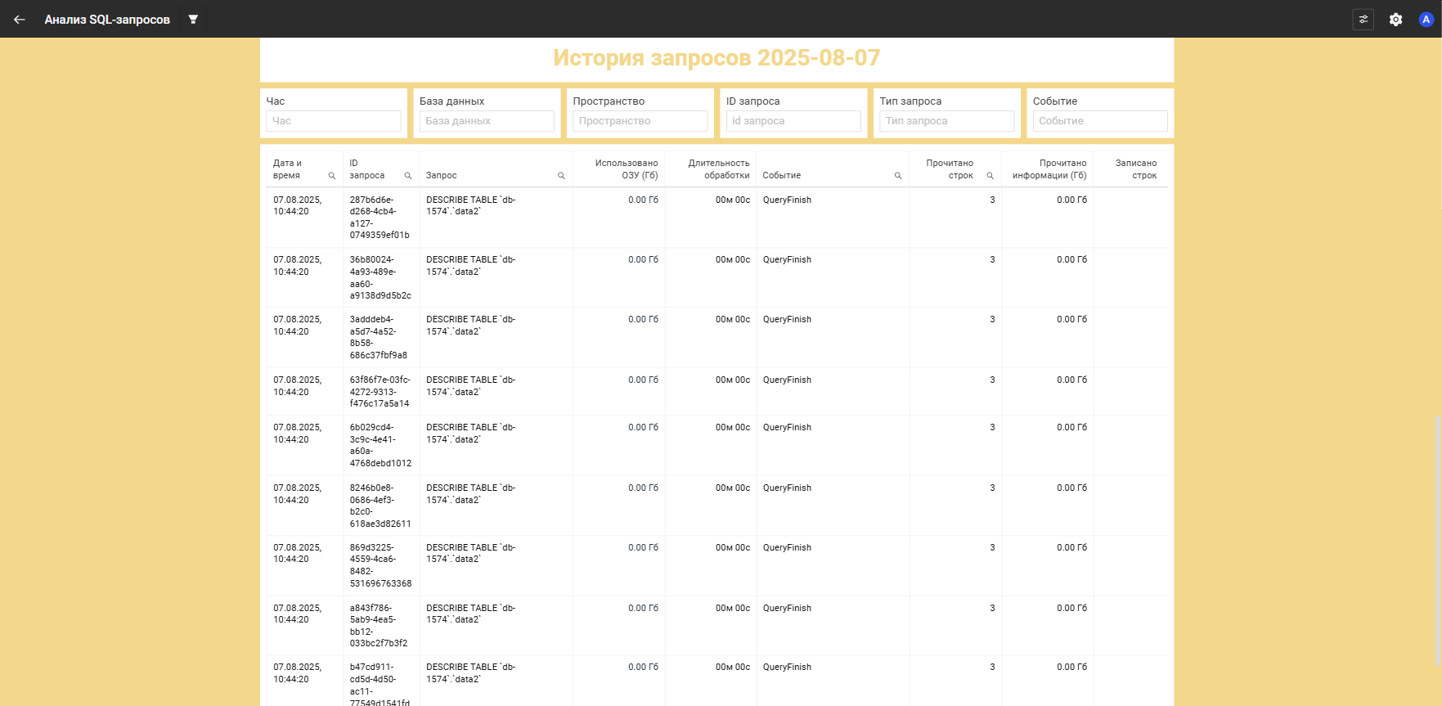Open the sliders settings panel icon
1442x706 pixels.
click(1363, 20)
